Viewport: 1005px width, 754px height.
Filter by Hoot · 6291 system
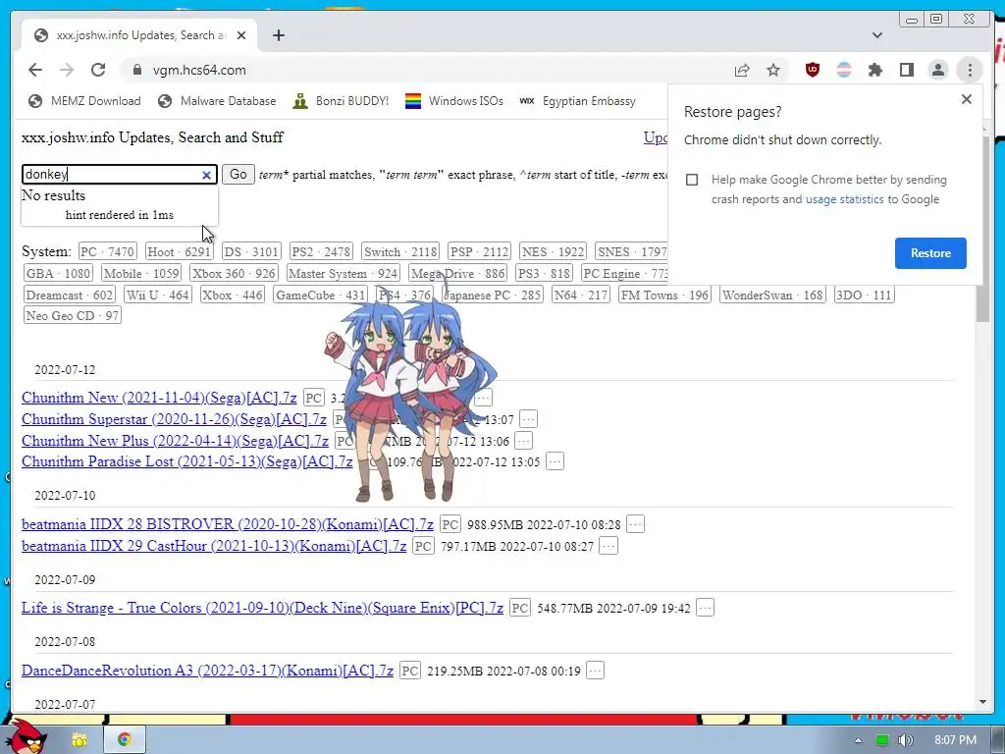coord(179,252)
